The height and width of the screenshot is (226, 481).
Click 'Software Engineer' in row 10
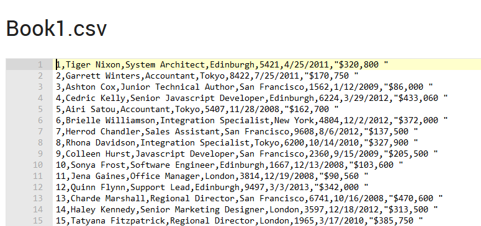click(173, 165)
